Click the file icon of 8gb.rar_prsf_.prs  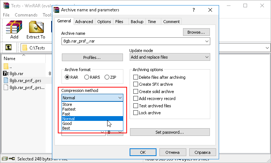click(x=6, y=81)
